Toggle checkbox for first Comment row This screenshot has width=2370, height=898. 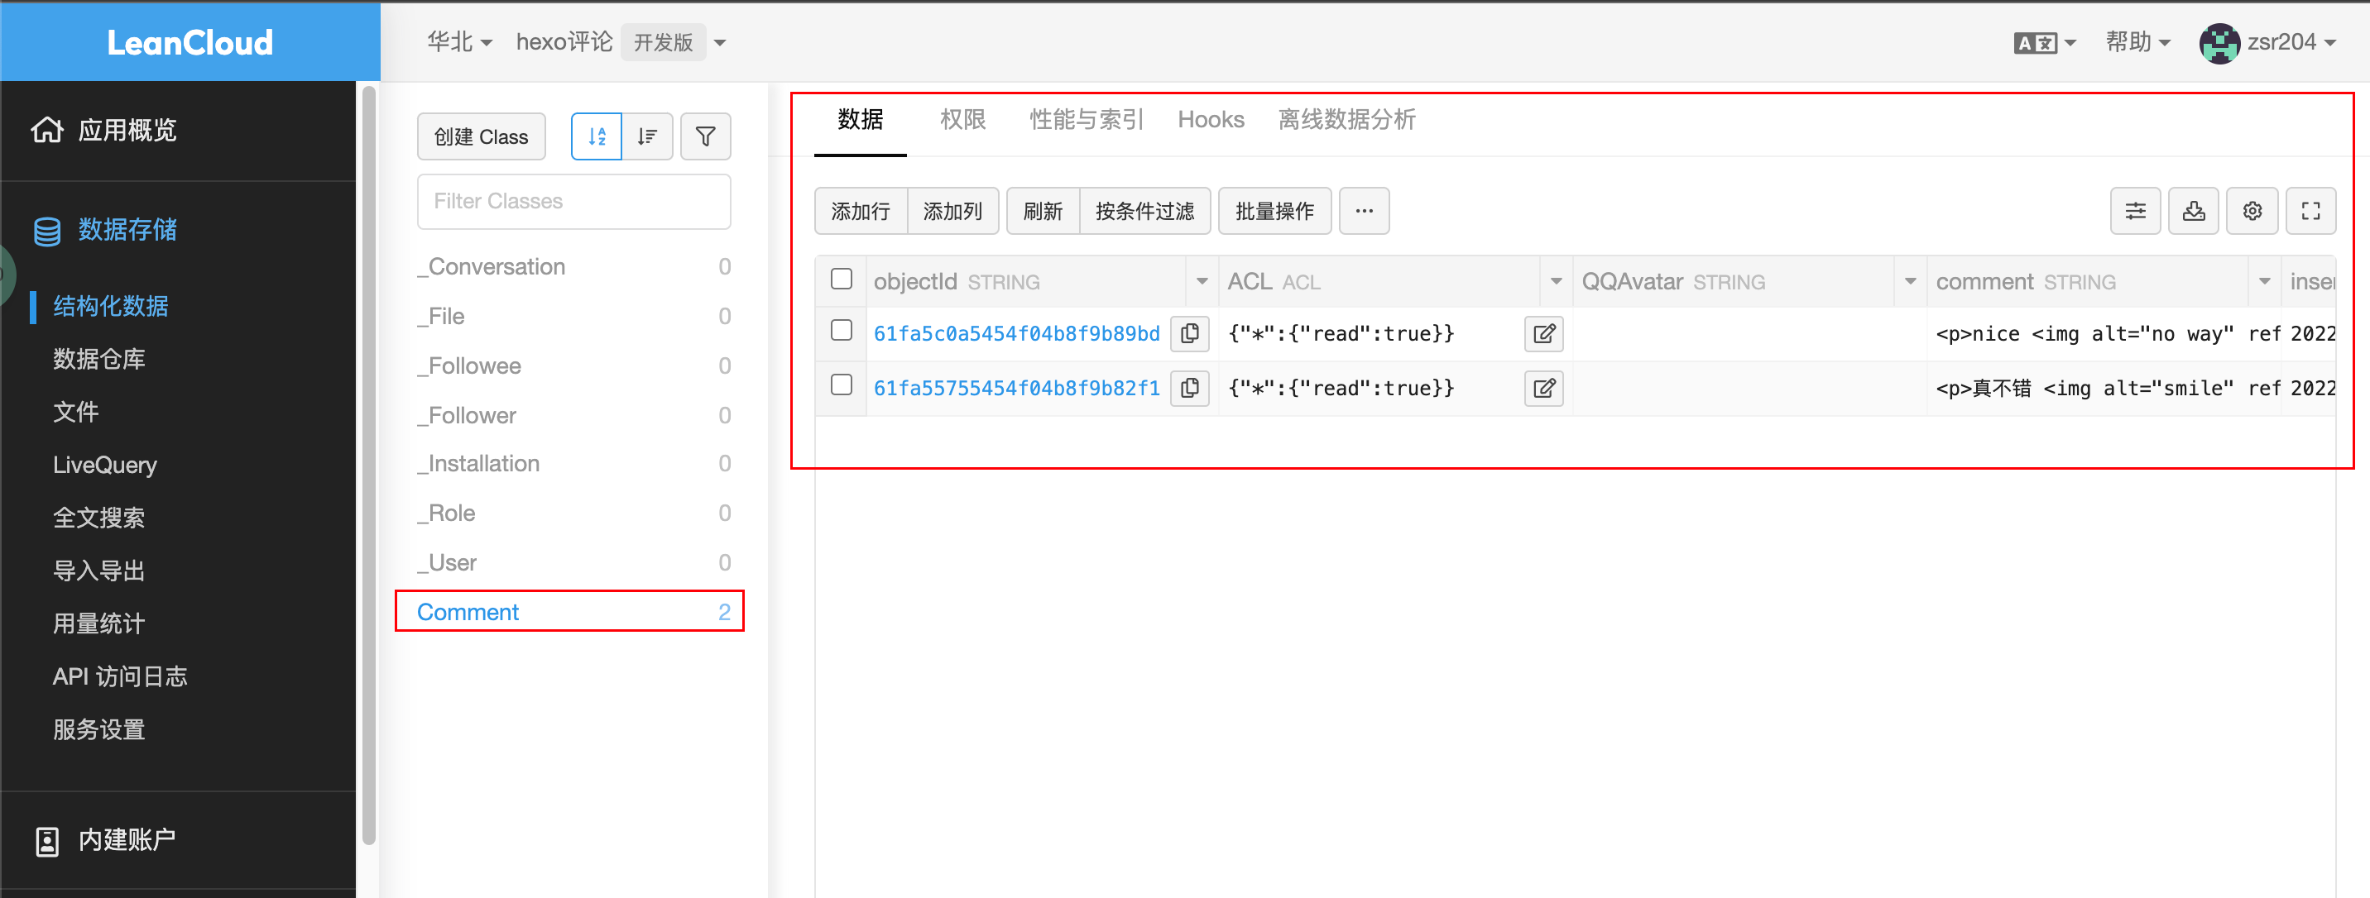point(842,332)
